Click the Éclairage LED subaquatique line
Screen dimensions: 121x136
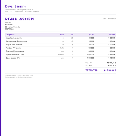pyautogui.click(x=60, y=51)
